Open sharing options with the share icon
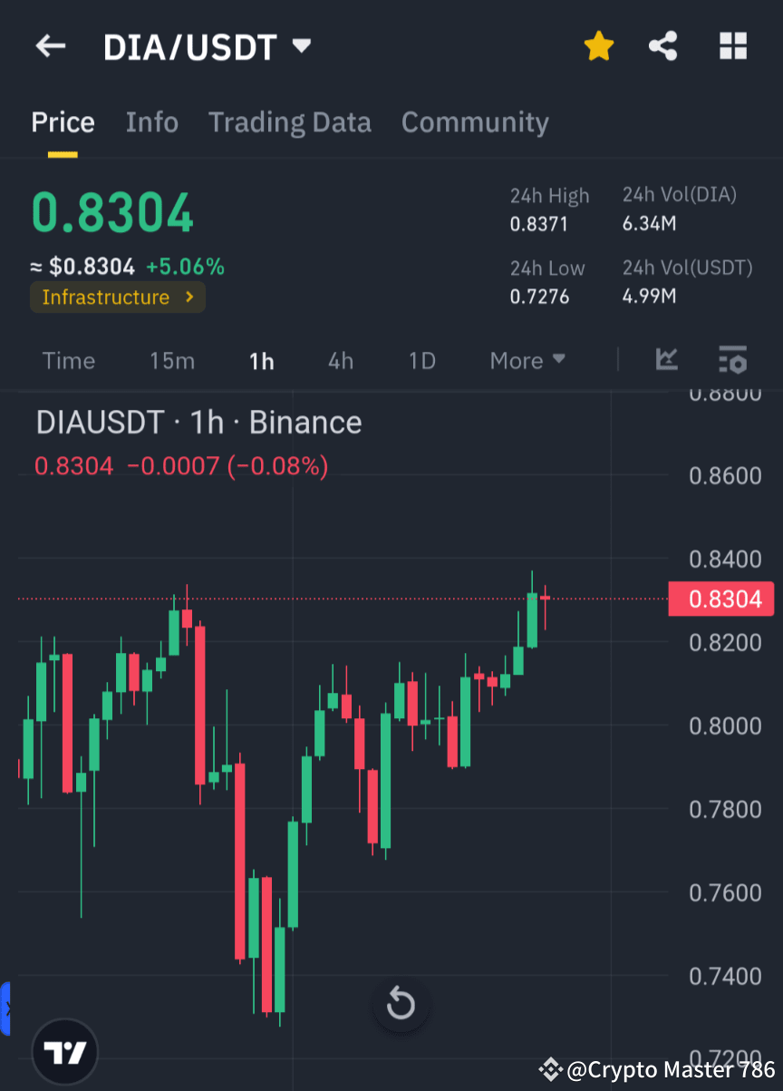The width and height of the screenshot is (783, 1091). [662, 45]
